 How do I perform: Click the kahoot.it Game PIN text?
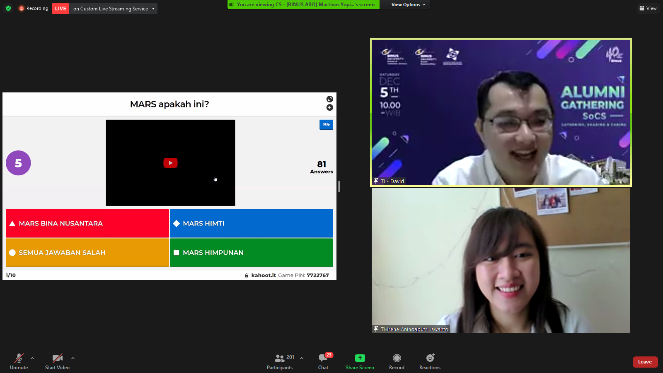point(290,275)
